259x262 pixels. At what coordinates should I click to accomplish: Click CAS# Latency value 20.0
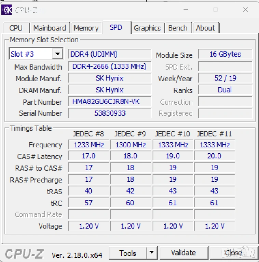[x=215, y=156]
